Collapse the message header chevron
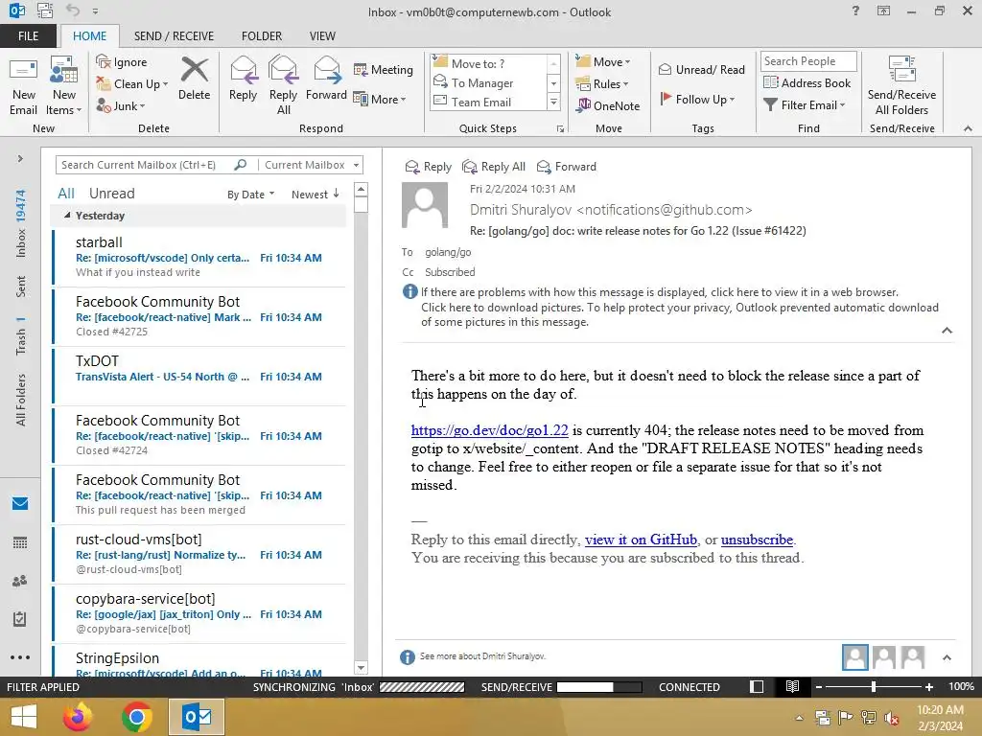This screenshot has width=982, height=736. click(x=947, y=330)
